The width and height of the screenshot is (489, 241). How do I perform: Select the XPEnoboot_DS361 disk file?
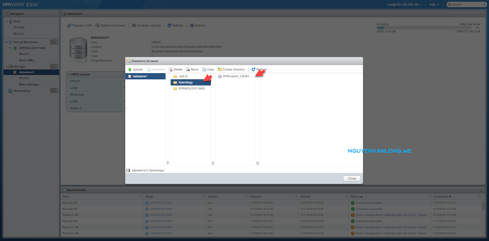pos(235,76)
